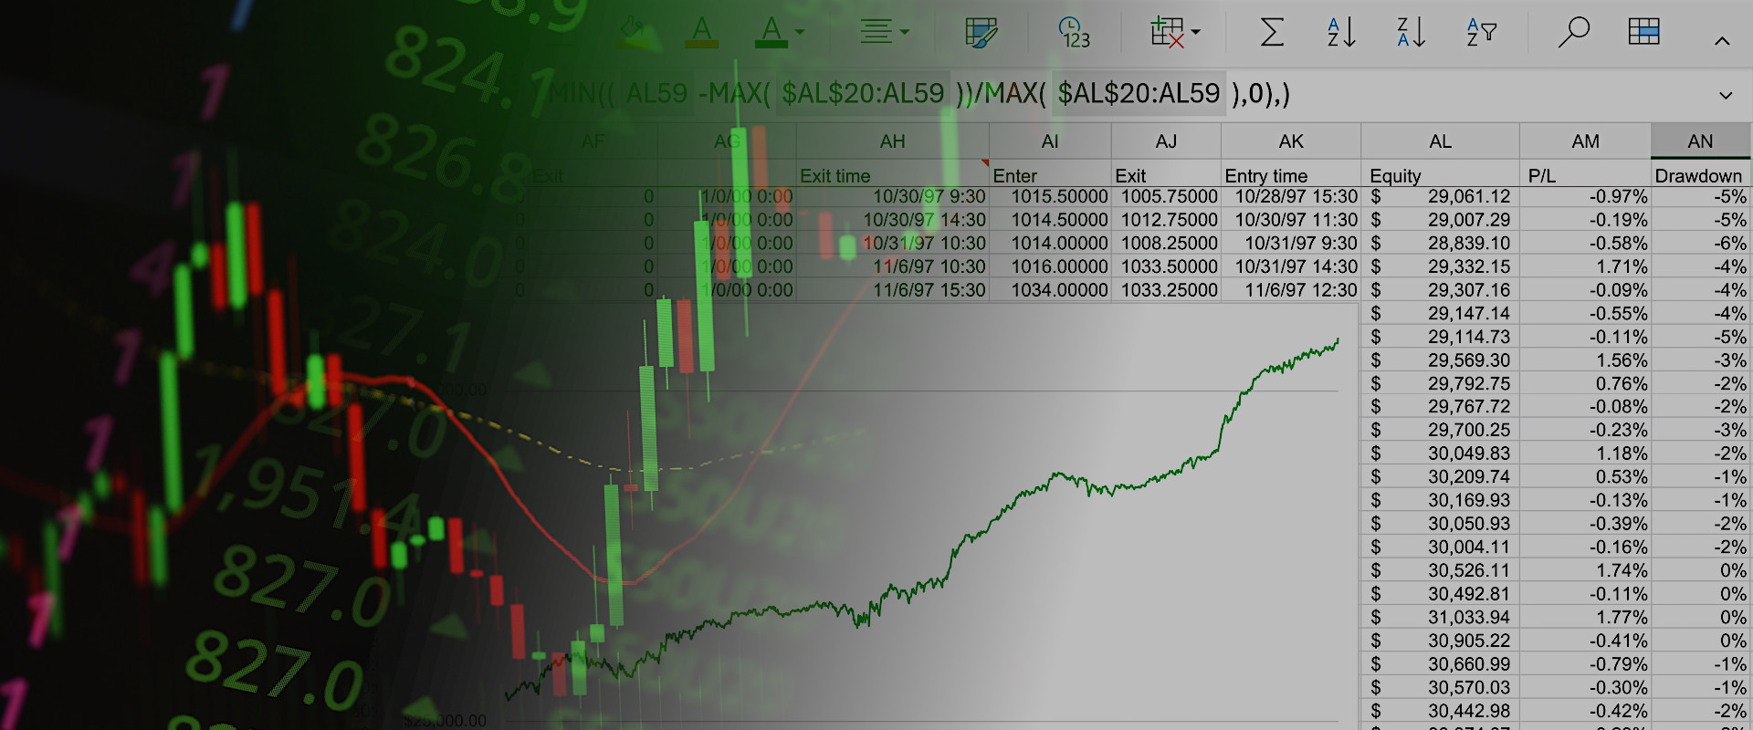Open the cell styles table-with-brush icon

click(x=981, y=33)
